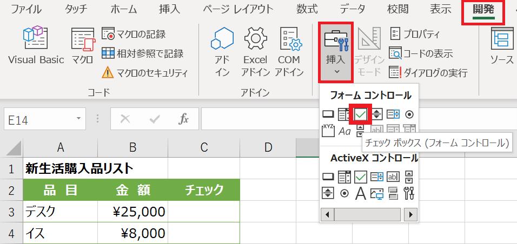Switch to the データ (Data) tab
The height and width of the screenshot is (244, 517).
coord(353,10)
